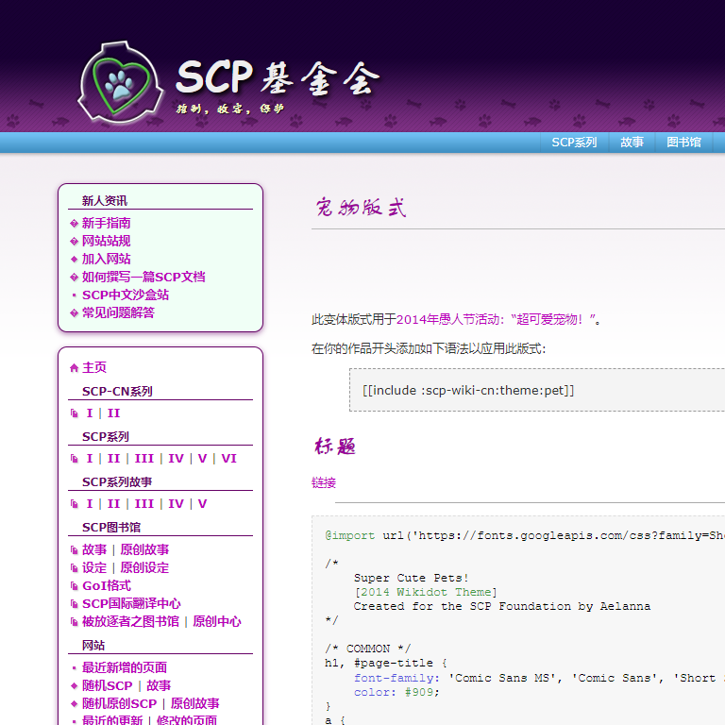Open 常见问题解答 in sidebar
The height and width of the screenshot is (725, 725).
click(x=118, y=313)
